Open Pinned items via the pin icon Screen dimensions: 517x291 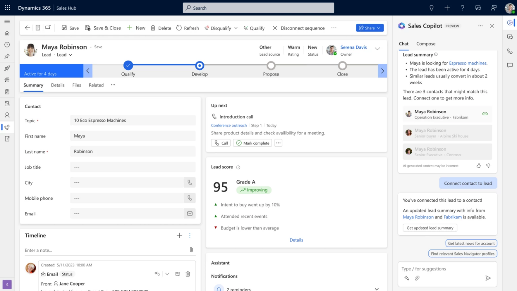(7, 56)
